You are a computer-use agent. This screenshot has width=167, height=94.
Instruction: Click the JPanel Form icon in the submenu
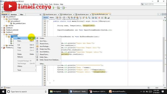point(37,54)
